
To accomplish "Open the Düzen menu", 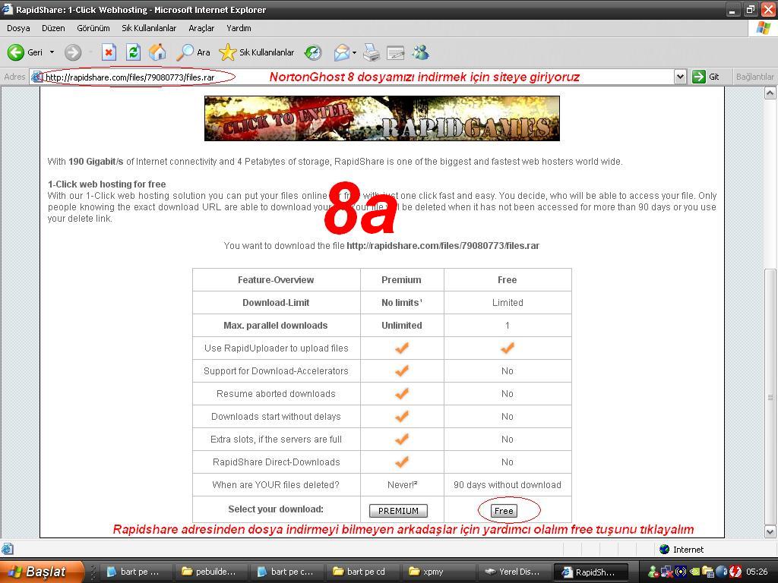I will tap(53, 28).
